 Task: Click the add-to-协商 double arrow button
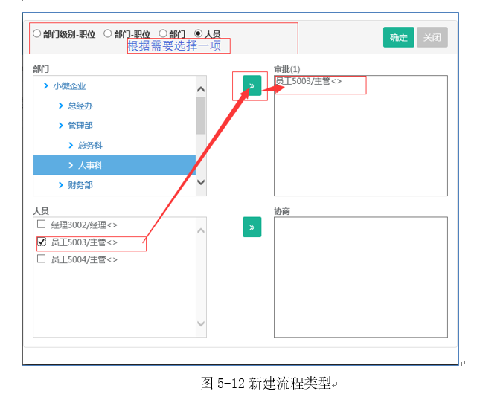[x=252, y=227]
